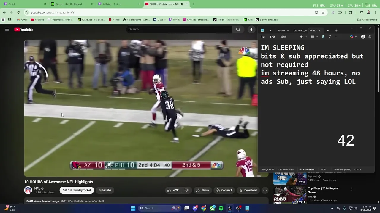Click the address bar URL
380x213 pixels.
[x=53, y=12]
